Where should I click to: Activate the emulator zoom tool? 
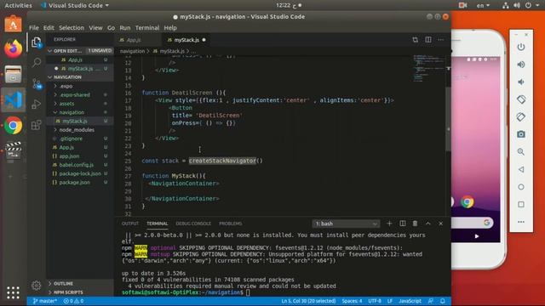pyautogui.click(x=520, y=152)
